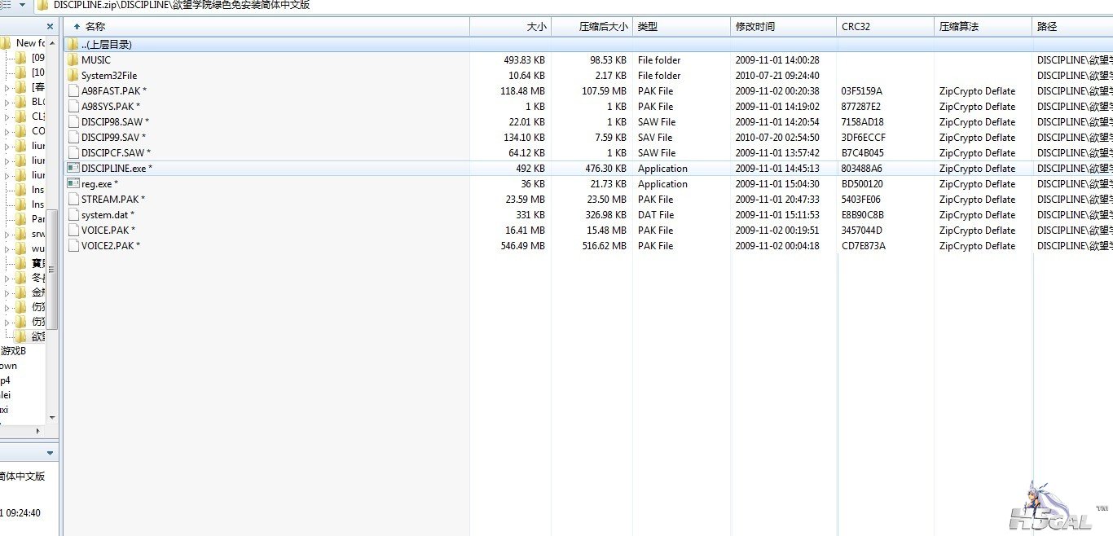1113x536 pixels.
Task: Click the New fo tree folder icon
Action: tap(7, 42)
